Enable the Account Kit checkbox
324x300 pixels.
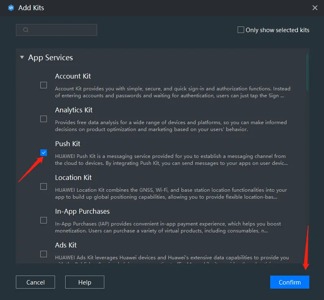[44, 85]
